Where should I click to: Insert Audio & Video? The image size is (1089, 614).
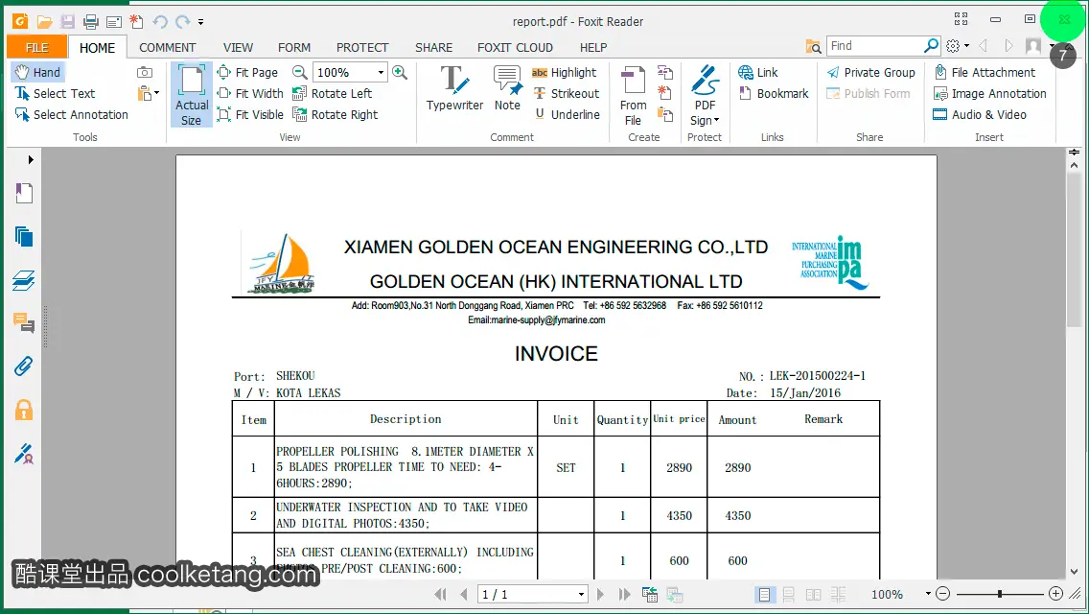point(980,115)
